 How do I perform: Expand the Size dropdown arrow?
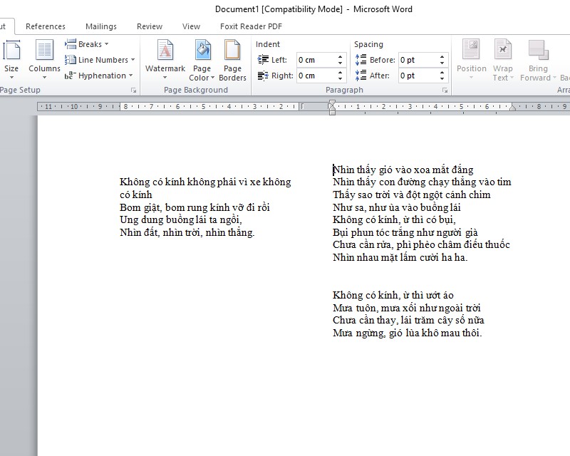[11, 77]
